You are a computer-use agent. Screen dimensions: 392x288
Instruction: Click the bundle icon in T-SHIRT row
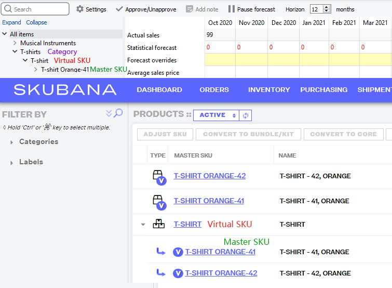[x=158, y=224]
